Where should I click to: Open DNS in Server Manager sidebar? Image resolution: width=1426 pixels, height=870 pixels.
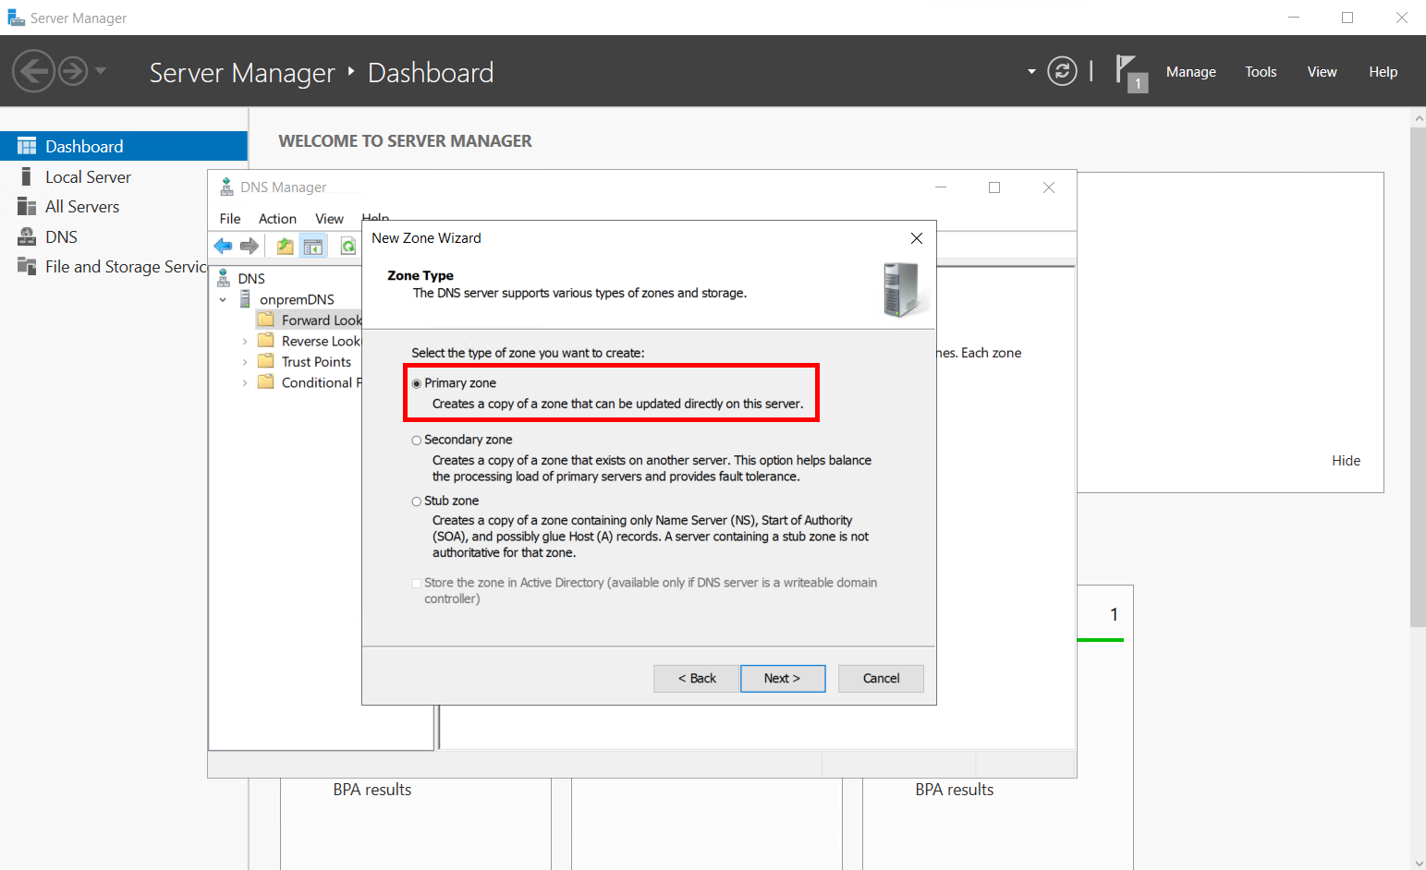click(61, 237)
